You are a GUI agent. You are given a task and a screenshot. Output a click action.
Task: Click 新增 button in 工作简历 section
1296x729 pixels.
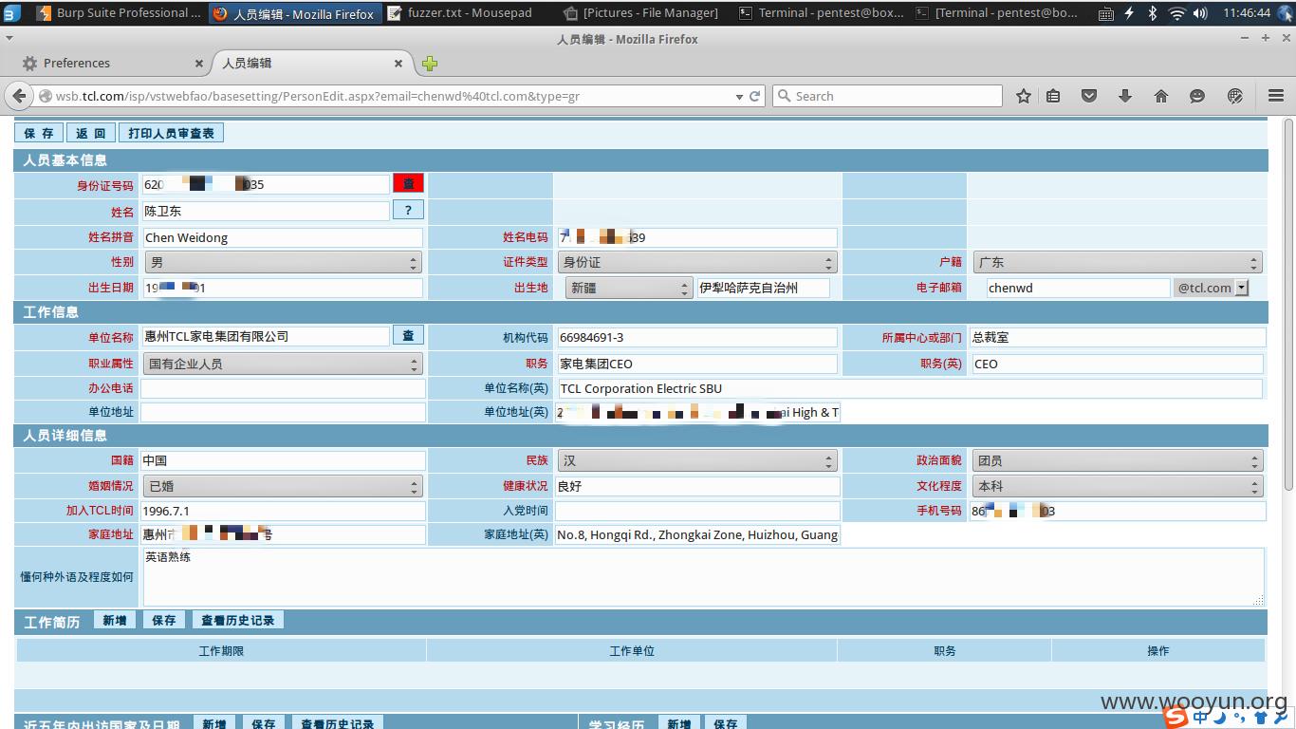click(x=115, y=620)
